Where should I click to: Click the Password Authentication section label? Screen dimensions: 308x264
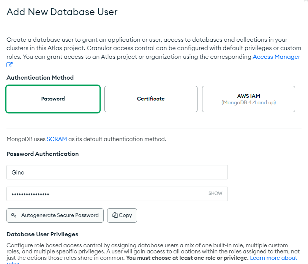tap(43, 154)
